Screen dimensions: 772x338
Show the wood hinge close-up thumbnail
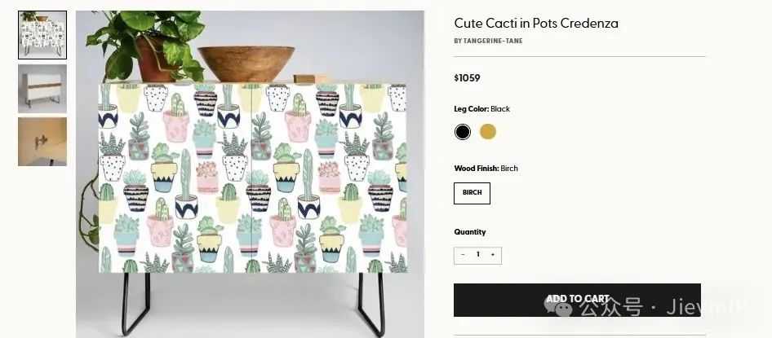(42, 142)
